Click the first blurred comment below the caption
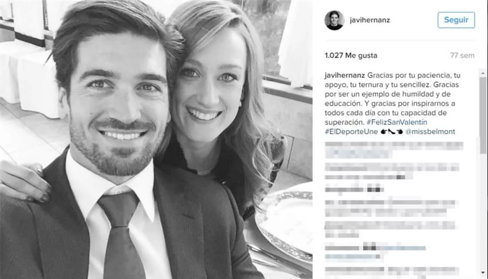 tap(394, 150)
